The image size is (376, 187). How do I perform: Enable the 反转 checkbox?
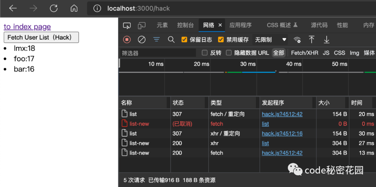(x=205, y=53)
